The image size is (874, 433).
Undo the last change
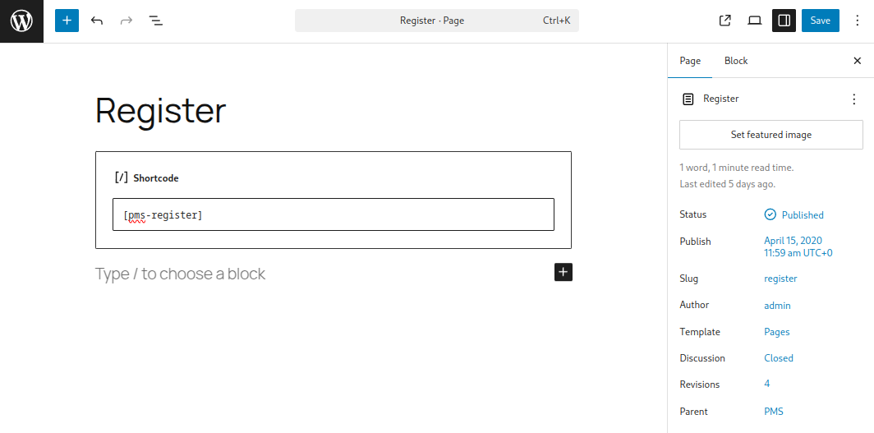tap(97, 21)
